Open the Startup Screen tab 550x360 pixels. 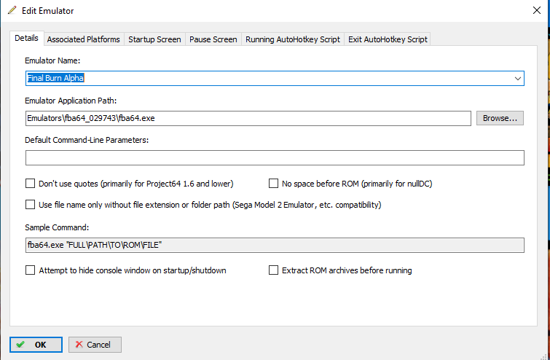pyautogui.click(x=154, y=39)
